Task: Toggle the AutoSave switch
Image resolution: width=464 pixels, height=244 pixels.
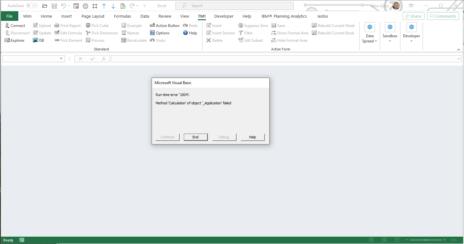Action: (32, 6)
